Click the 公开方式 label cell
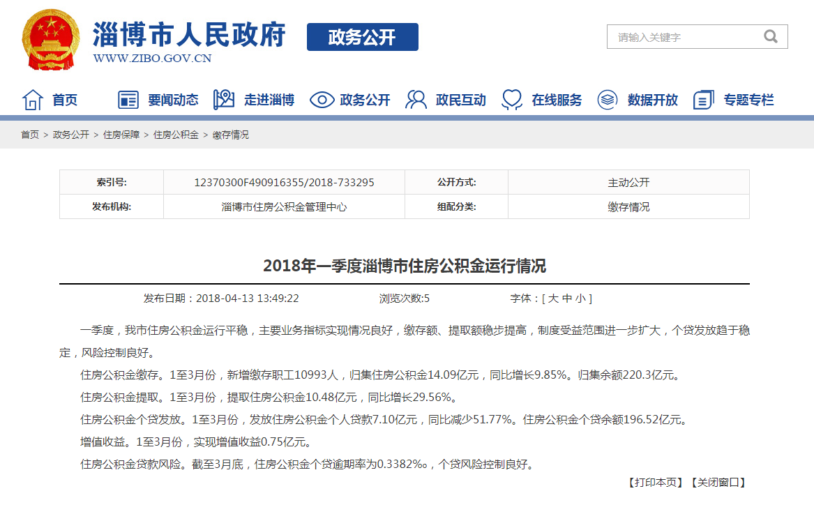Viewport: 814px width, 521px height. 456,183
